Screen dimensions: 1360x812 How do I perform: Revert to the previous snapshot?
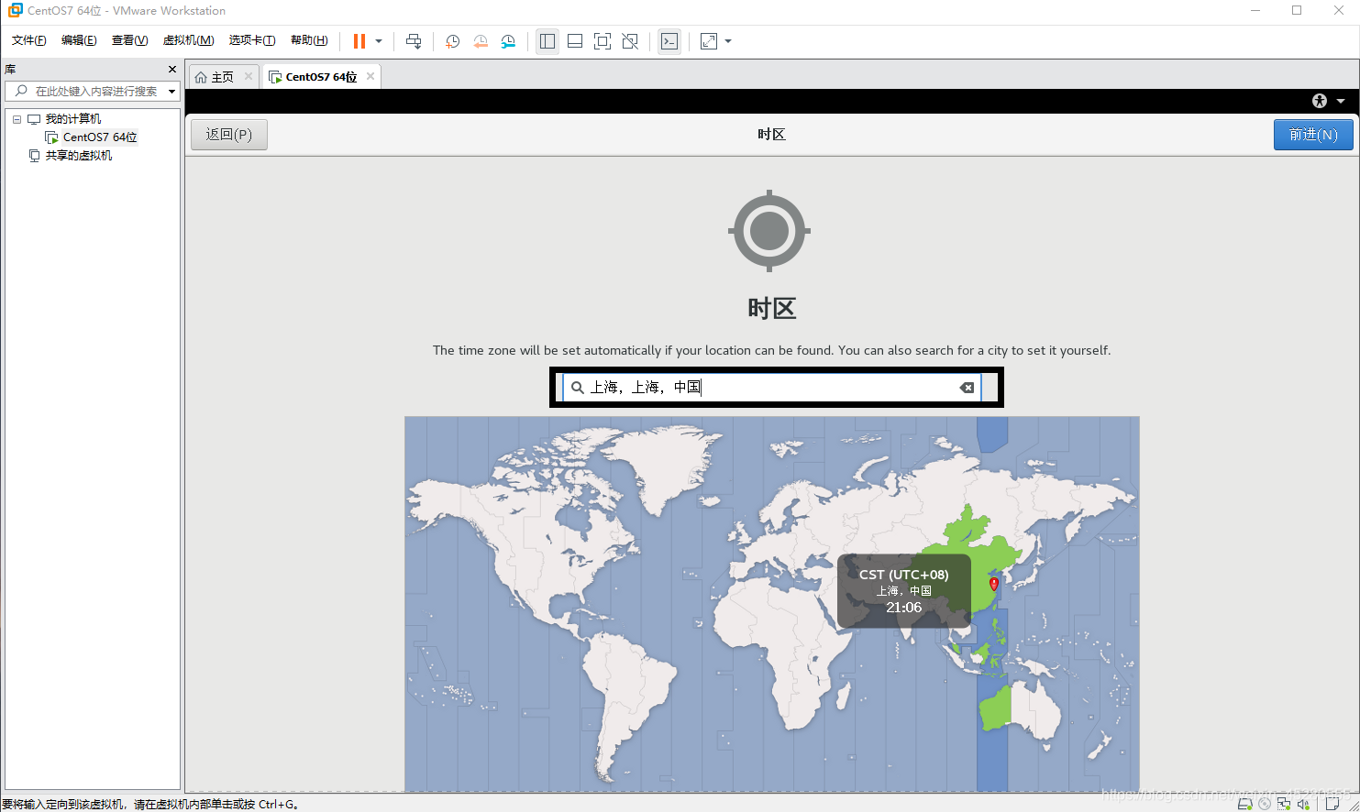click(481, 41)
